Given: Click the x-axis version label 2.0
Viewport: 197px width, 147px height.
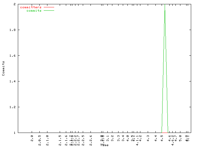Looking at the screenshot, I should point(32,138).
